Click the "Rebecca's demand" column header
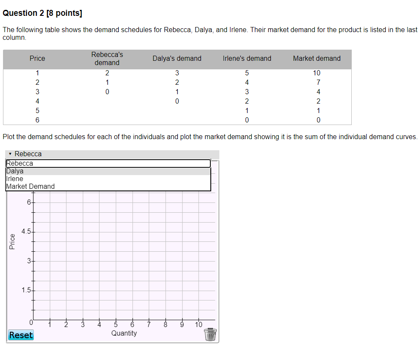The width and height of the screenshot is (419, 348). coord(107,59)
